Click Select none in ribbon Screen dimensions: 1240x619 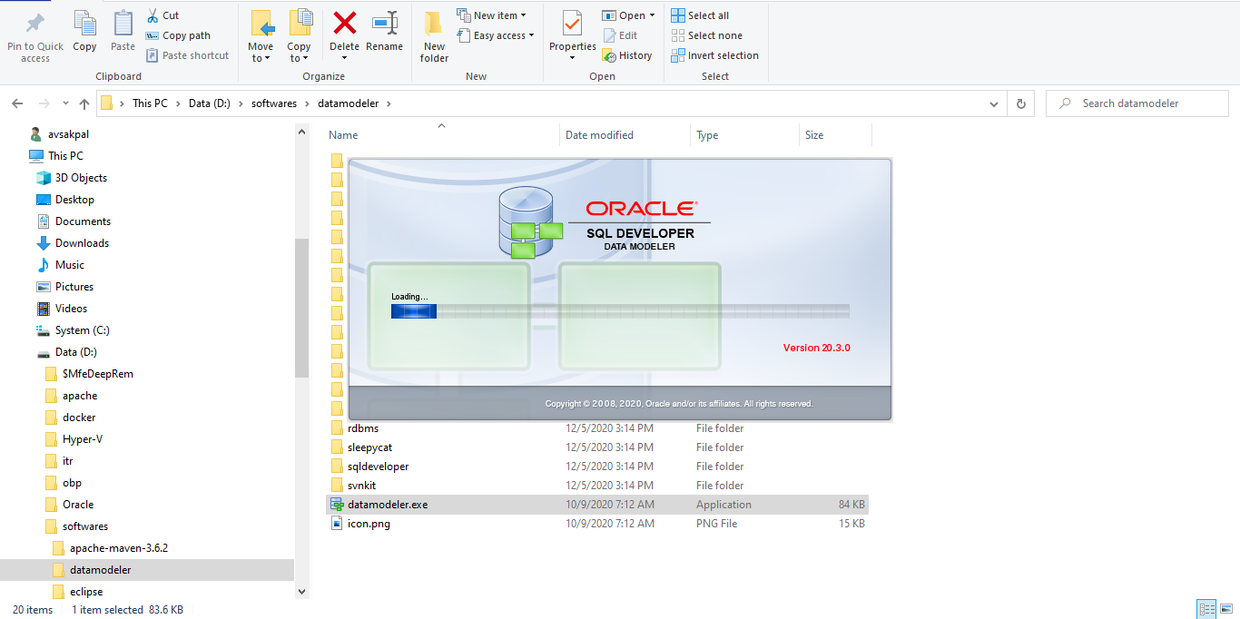tap(706, 35)
